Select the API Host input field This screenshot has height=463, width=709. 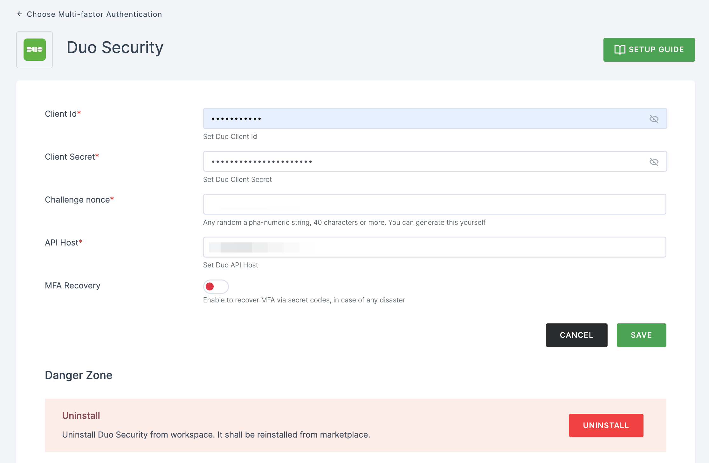tap(435, 246)
